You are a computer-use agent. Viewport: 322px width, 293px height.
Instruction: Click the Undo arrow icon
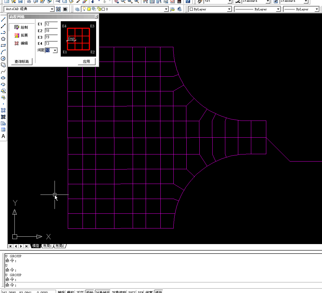coord(93,1)
